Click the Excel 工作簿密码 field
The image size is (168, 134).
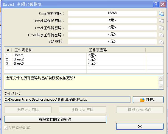[x=112, y=27]
